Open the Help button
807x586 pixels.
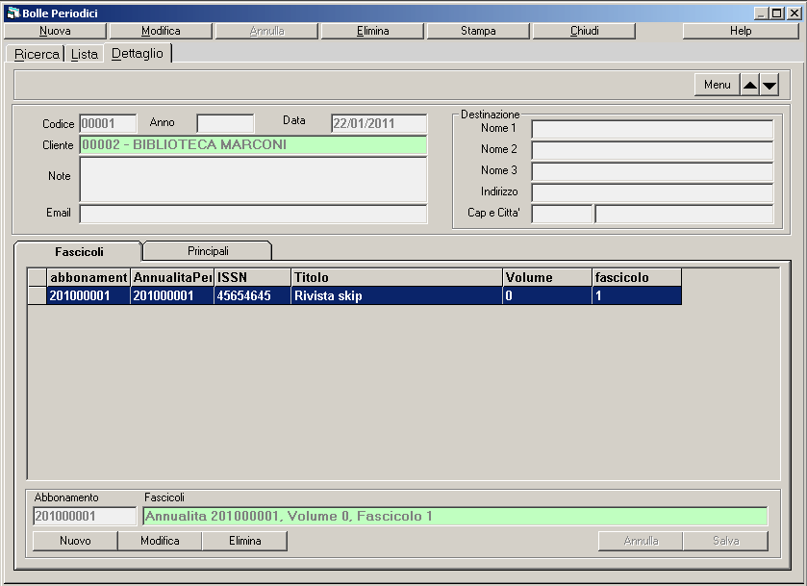tap(740, 31)
